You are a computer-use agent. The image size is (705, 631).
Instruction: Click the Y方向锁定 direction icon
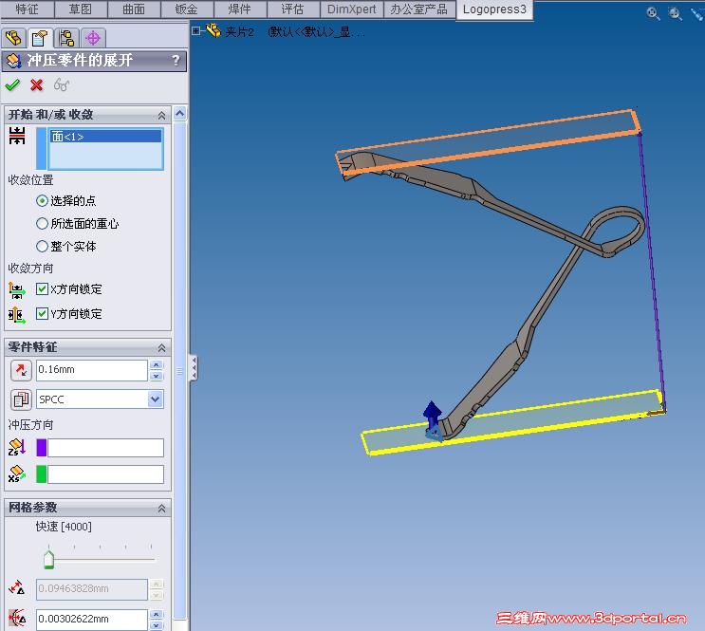coord(17,315)
